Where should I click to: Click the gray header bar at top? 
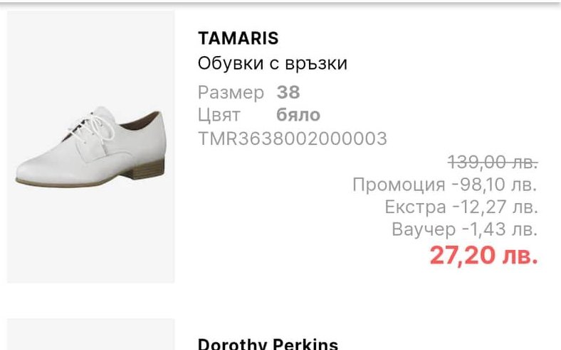(x=280, y=4)
